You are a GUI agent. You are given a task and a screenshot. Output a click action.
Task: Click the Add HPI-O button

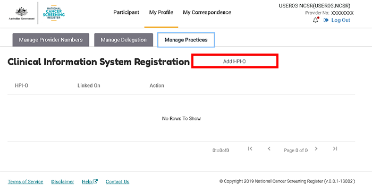pyautogui.click(x=235, y=62)
